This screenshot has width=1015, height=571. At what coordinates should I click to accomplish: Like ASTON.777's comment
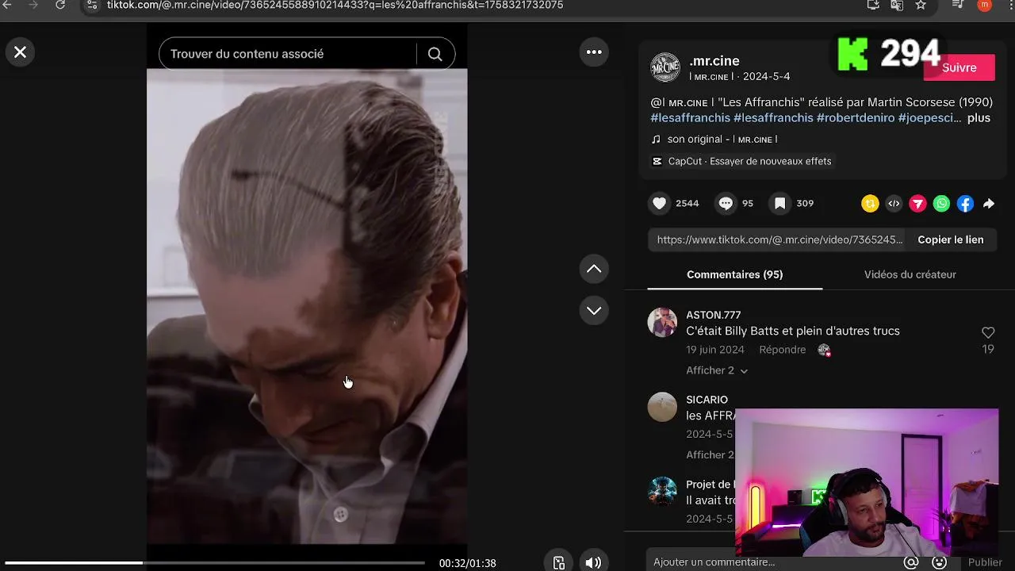tap(988, 333)
